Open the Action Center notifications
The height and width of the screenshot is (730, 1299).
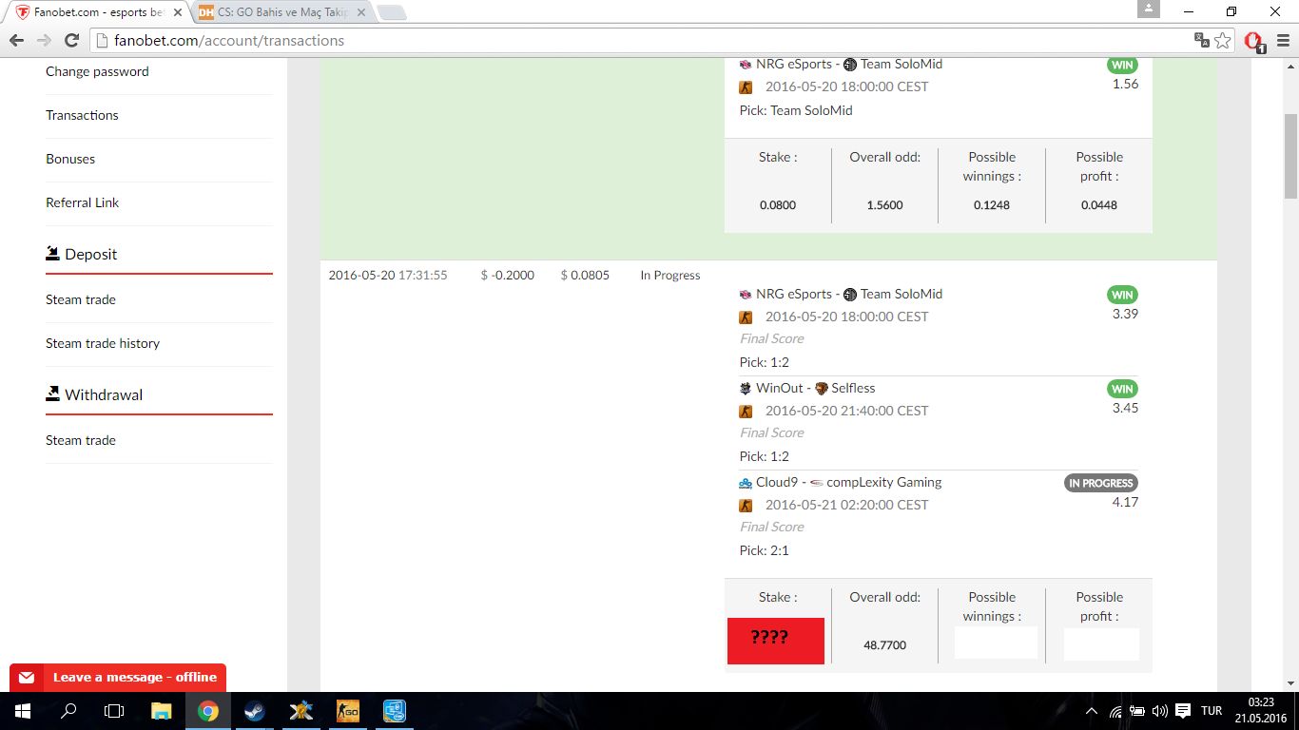(1183, 711)
